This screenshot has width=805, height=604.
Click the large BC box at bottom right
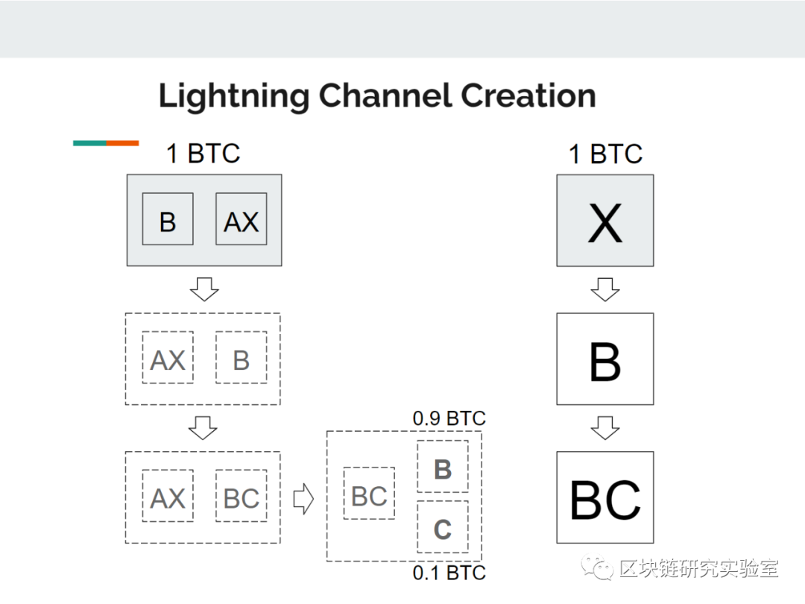tap(604, 497)
